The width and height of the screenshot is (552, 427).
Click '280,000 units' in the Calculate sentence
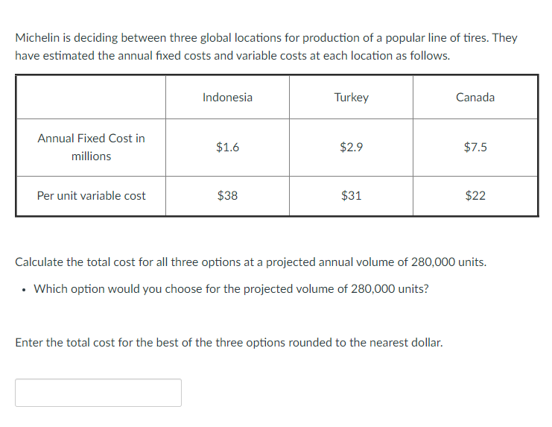click(x=448, y=262)
